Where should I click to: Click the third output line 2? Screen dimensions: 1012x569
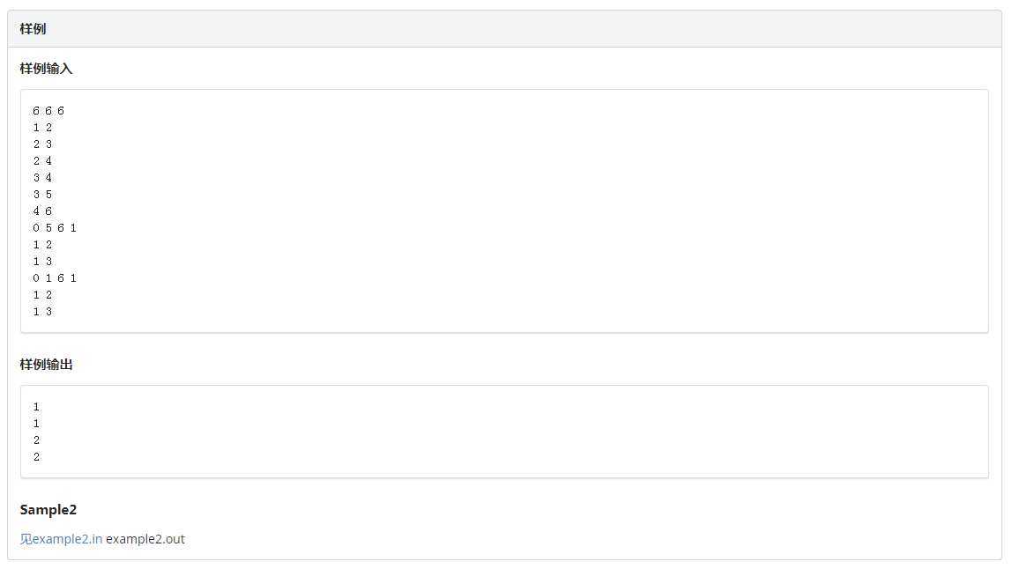click(36, 440)
